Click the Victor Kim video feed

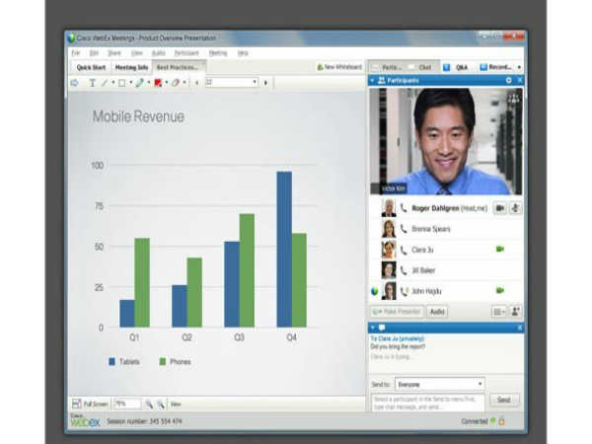tap(446, 141)
